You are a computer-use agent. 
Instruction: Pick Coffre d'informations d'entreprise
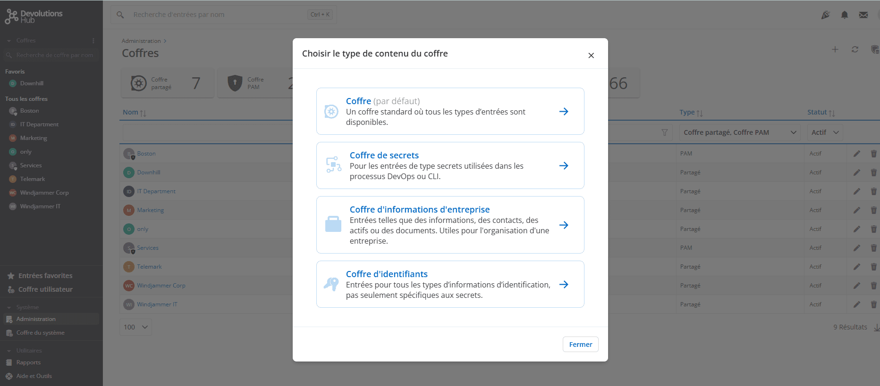click(x=450, y=225)
